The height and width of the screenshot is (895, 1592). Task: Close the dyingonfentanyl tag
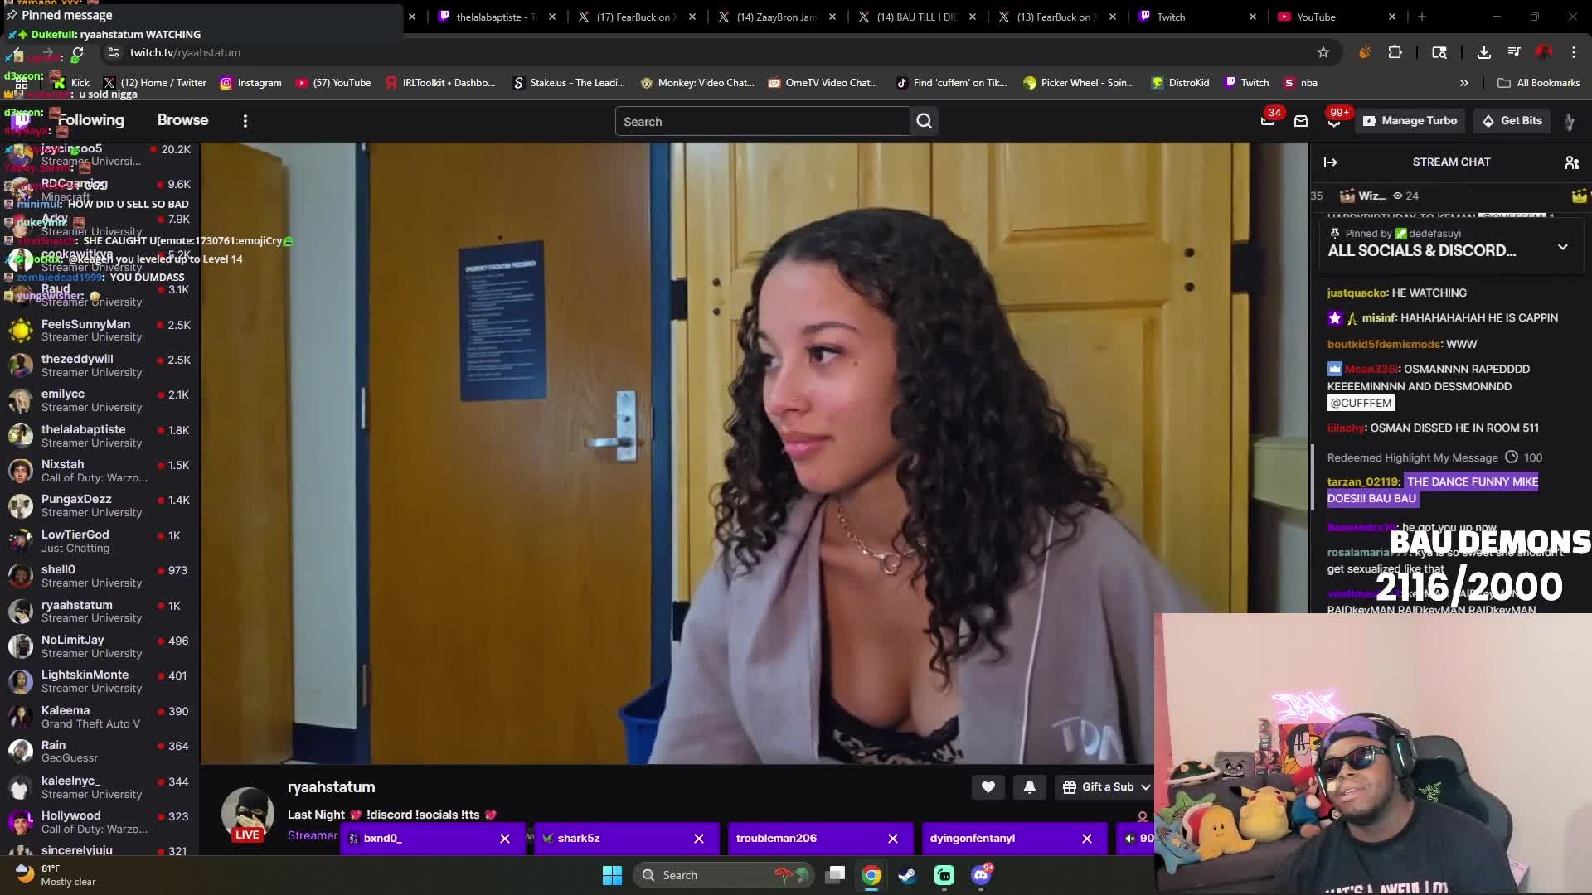coord(1087,839)
